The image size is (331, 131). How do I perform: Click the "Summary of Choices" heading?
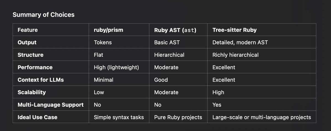(44, 15)
